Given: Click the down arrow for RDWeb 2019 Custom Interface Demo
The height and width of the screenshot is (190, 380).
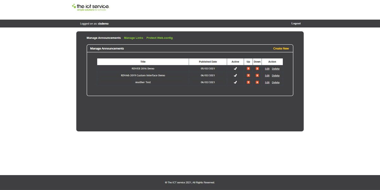Looking at the screenshot, I should point(257,75).
